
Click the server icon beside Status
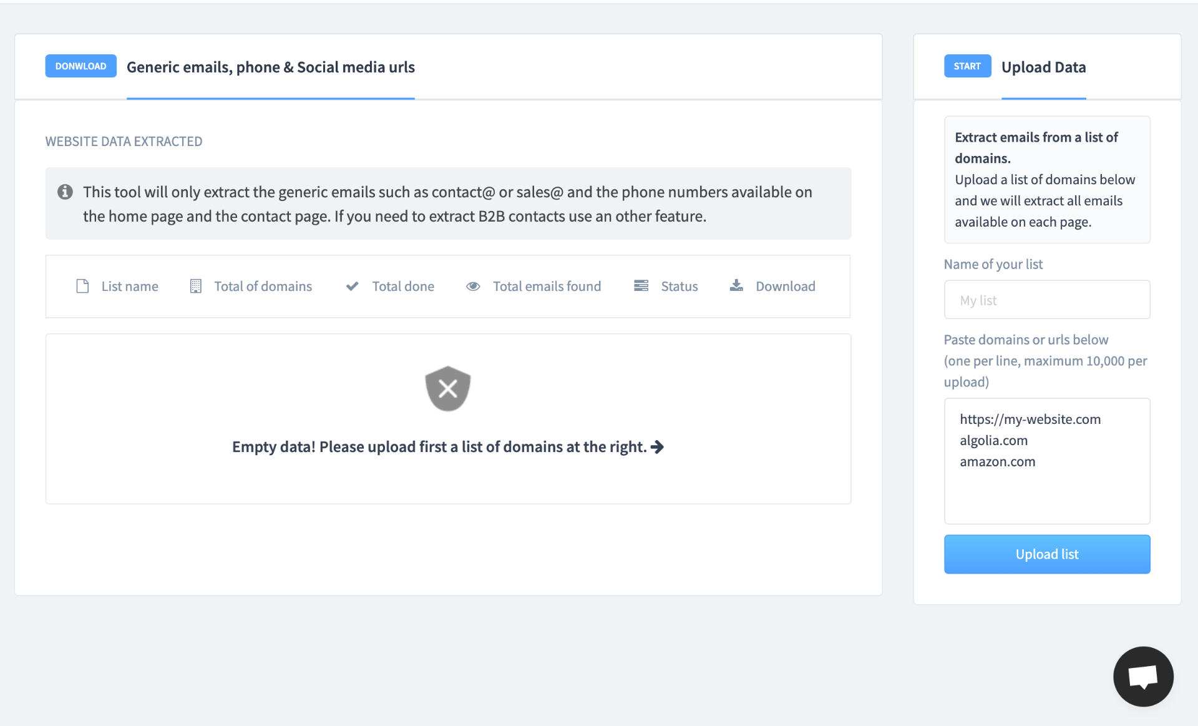pos(641,285)
